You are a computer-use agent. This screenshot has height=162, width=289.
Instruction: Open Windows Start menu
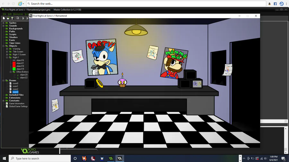(4, 158)
